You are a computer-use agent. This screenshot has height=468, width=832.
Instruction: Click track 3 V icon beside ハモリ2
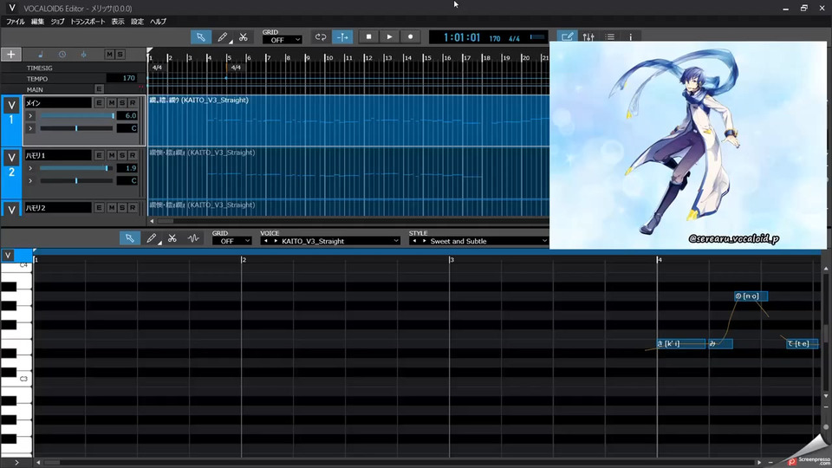[11, 210]
